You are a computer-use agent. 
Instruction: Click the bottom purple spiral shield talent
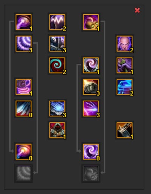(91, 152)
